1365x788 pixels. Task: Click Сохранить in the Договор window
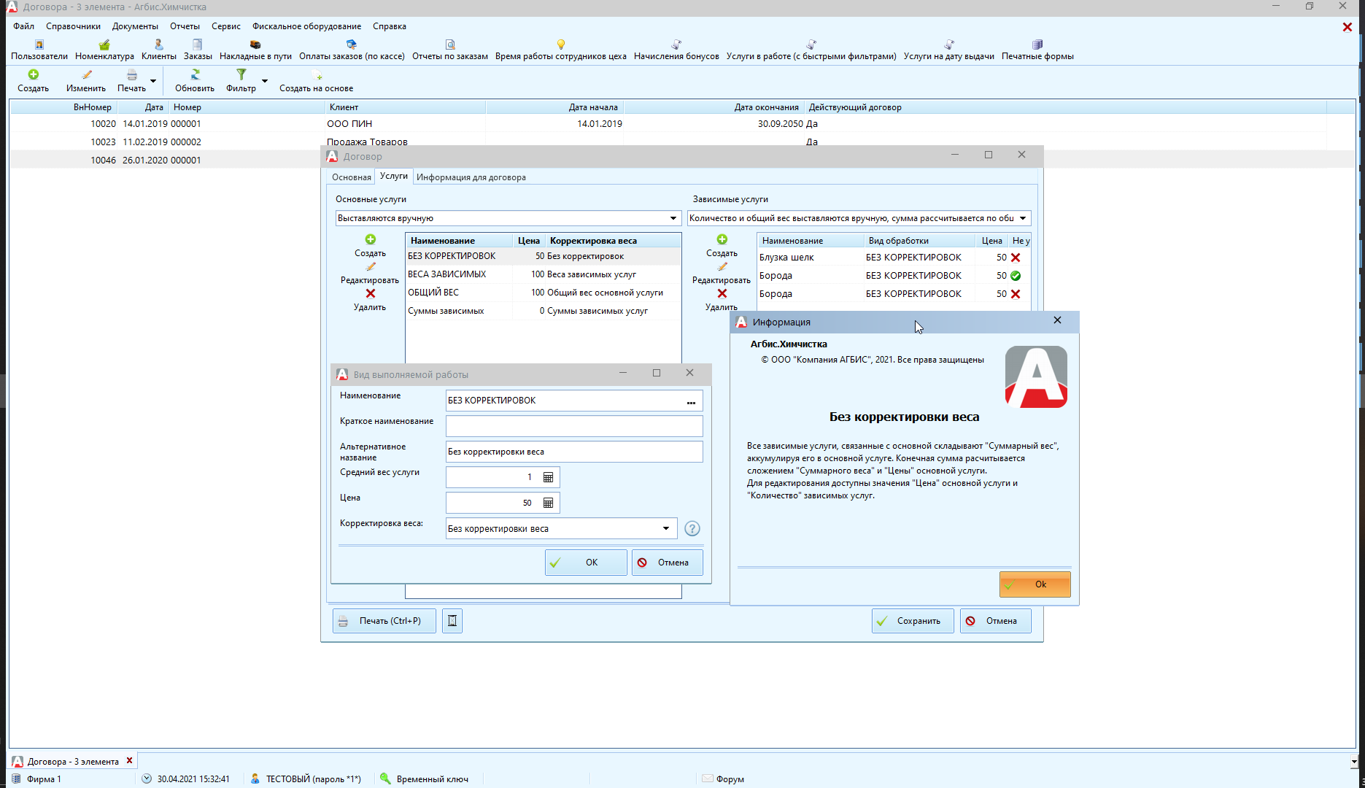click(x=913, y=621)
